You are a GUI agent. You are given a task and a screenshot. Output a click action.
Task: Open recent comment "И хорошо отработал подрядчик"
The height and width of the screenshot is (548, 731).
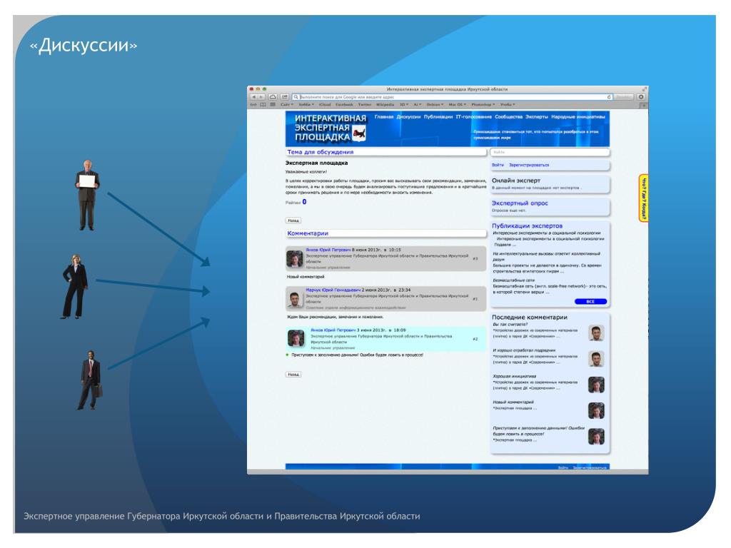coord(524,350)
